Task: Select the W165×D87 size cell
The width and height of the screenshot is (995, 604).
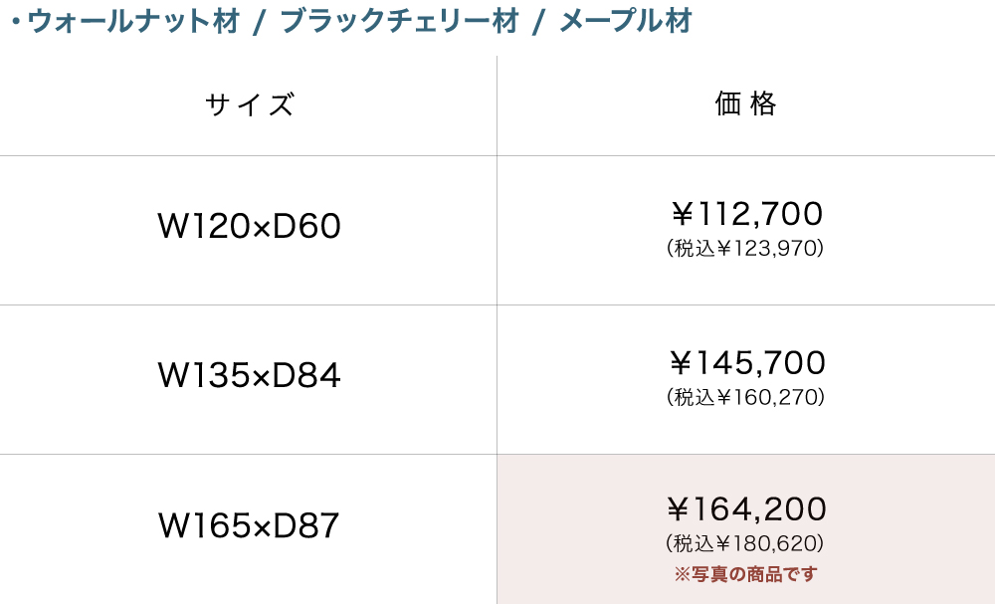Action: tap(249, 526)
